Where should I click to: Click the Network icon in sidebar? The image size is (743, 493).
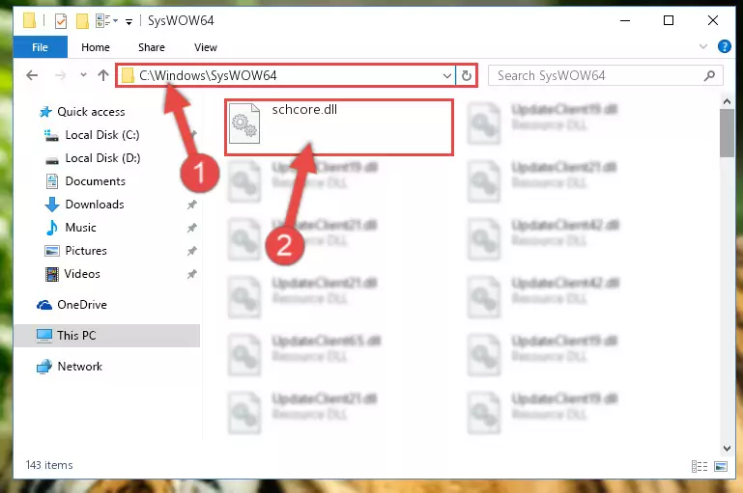point(44,367)
